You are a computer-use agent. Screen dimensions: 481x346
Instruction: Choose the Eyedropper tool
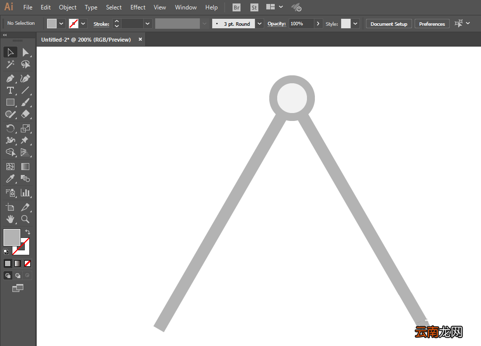click(10, 178)
